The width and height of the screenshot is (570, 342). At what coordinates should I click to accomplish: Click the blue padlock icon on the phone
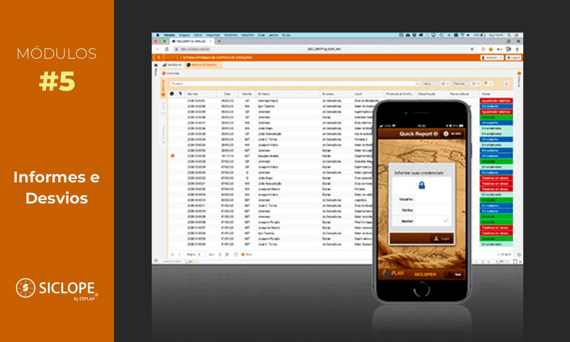(x=422, y=185)
